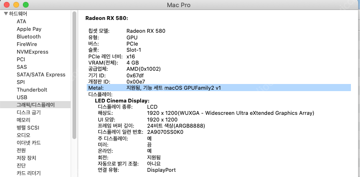
Task: Open 디스크 굽기 section
Action: [29, 112]
